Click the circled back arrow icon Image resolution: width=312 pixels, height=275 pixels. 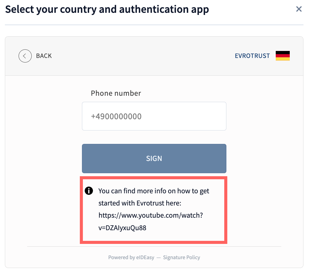25,56
